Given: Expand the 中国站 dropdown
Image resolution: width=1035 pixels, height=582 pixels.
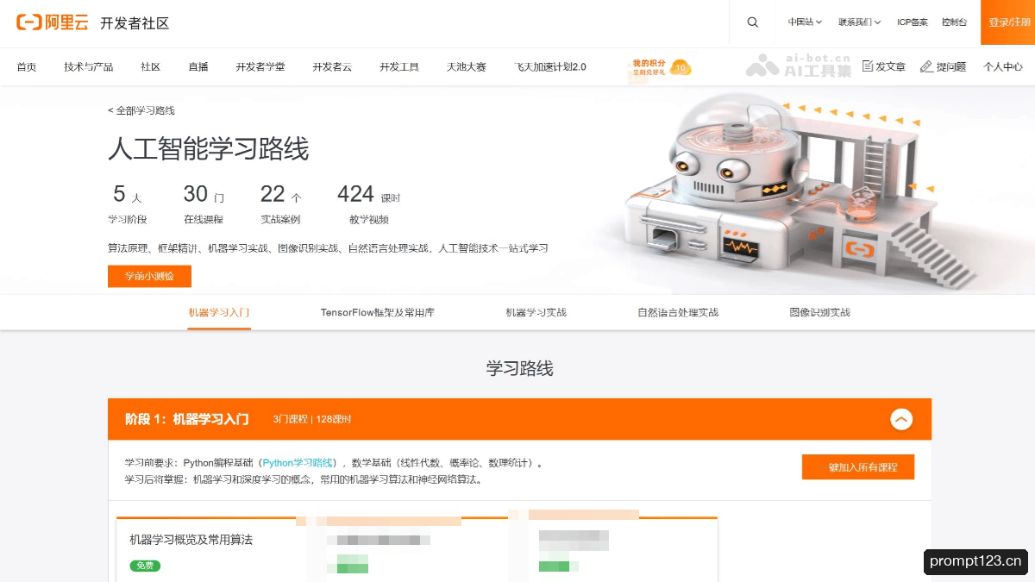Looking at the screenshot, I should point(805,22).
